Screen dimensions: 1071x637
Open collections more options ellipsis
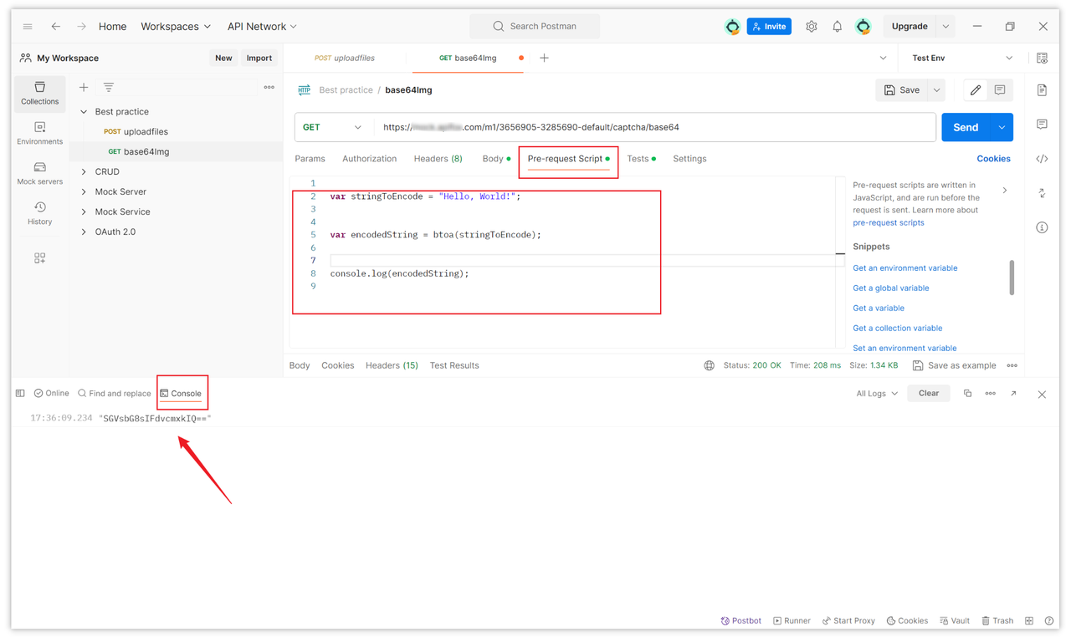(x=269, y=87)
